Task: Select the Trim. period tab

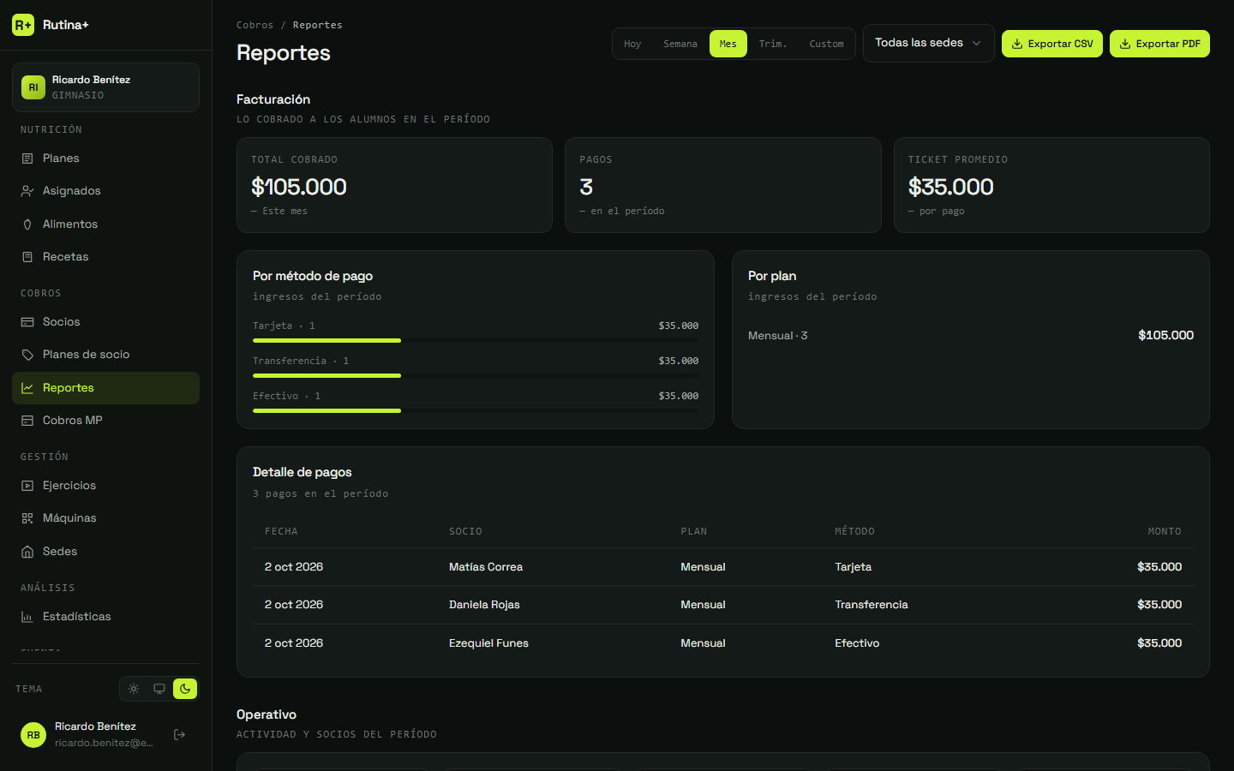Action: [x=772, y=44]
